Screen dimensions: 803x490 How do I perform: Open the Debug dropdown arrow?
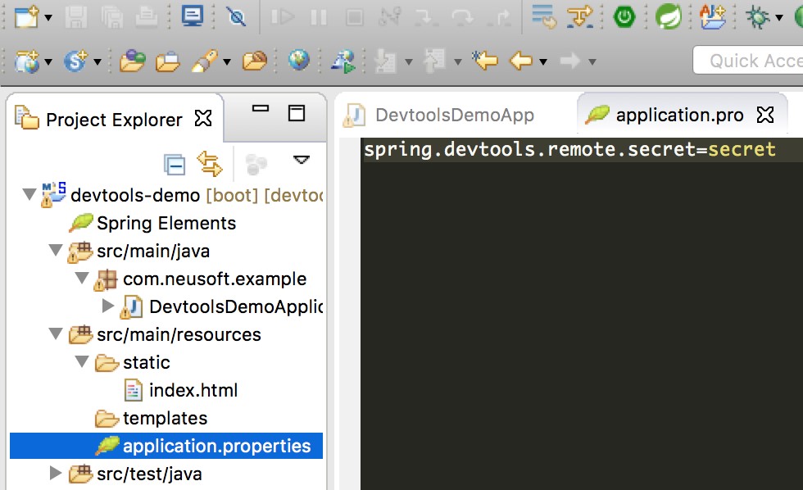pyautogui.click(x=779, y=18)
